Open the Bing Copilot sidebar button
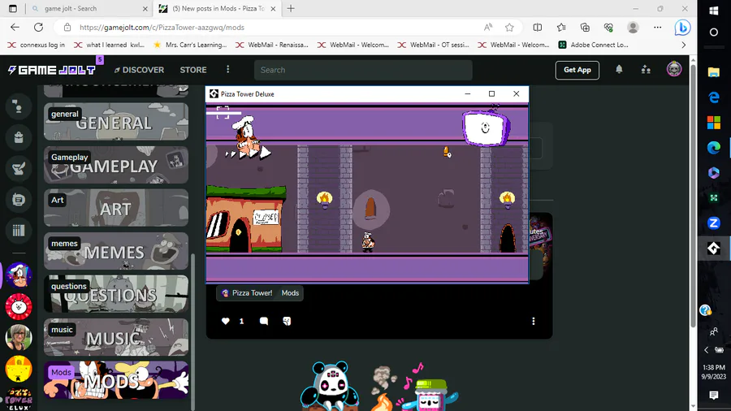This screenshot has width=731, height=411. tap(682, 28)
